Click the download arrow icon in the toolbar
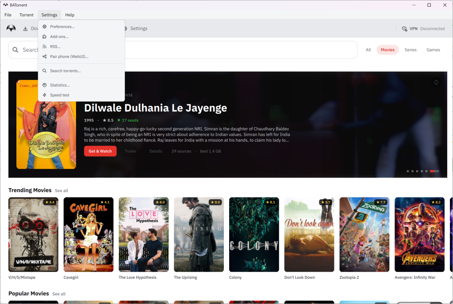Image resolution: width=453 pixels, height=304 pixels. point(25,29)
